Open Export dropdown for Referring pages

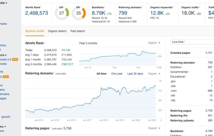[154, 128]
